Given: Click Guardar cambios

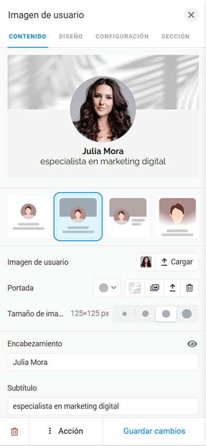Looking at the screenshot, I should pos(154,431).
